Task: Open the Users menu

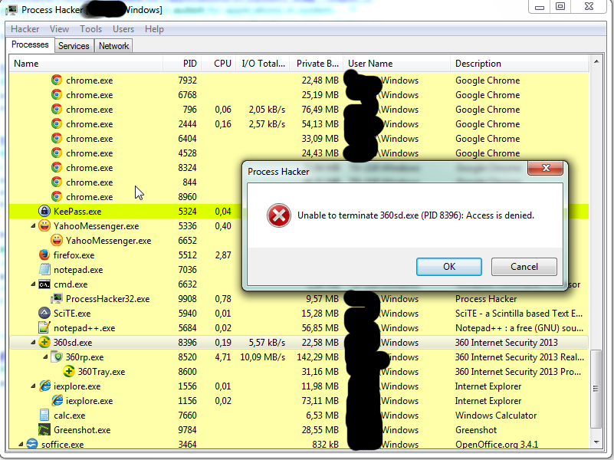Action: pyautogui.click(x=123, y=29)
